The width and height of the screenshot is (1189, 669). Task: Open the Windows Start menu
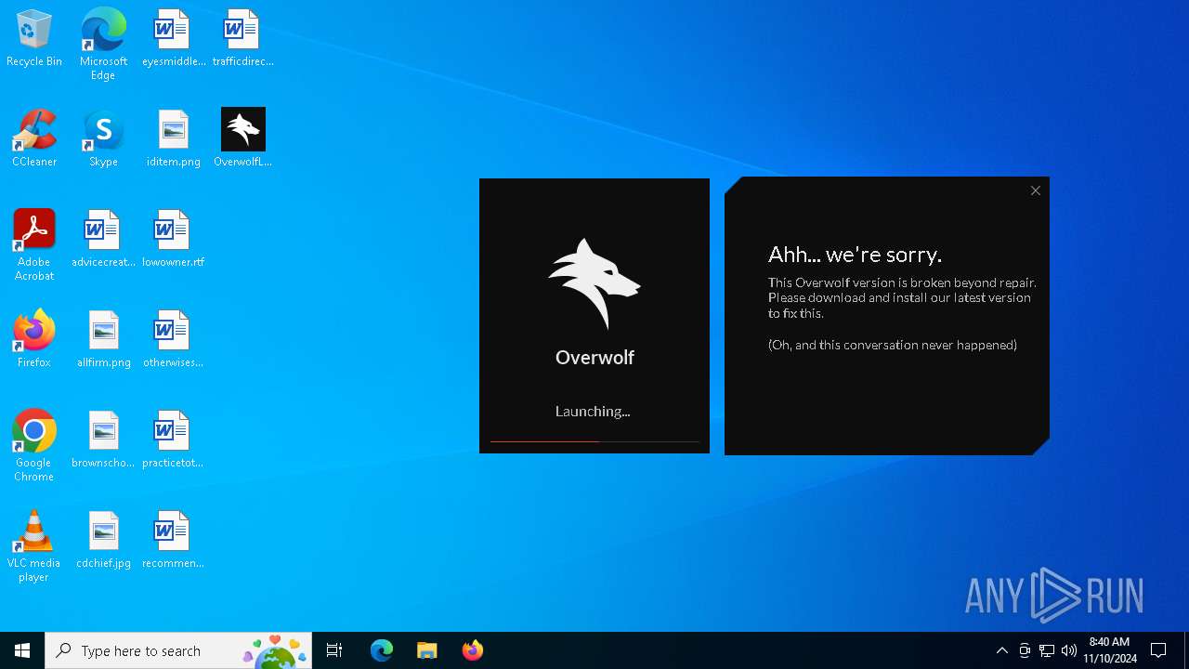22,650
